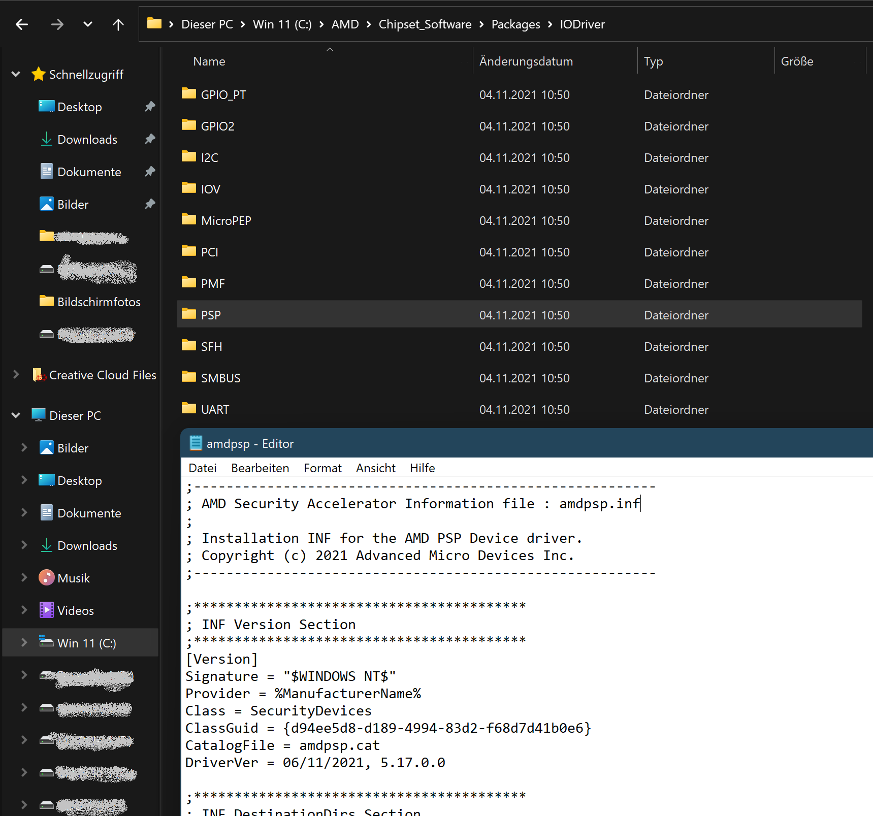
Task: Expand Desktop under Dieser PC
Action: click(24, 480)
